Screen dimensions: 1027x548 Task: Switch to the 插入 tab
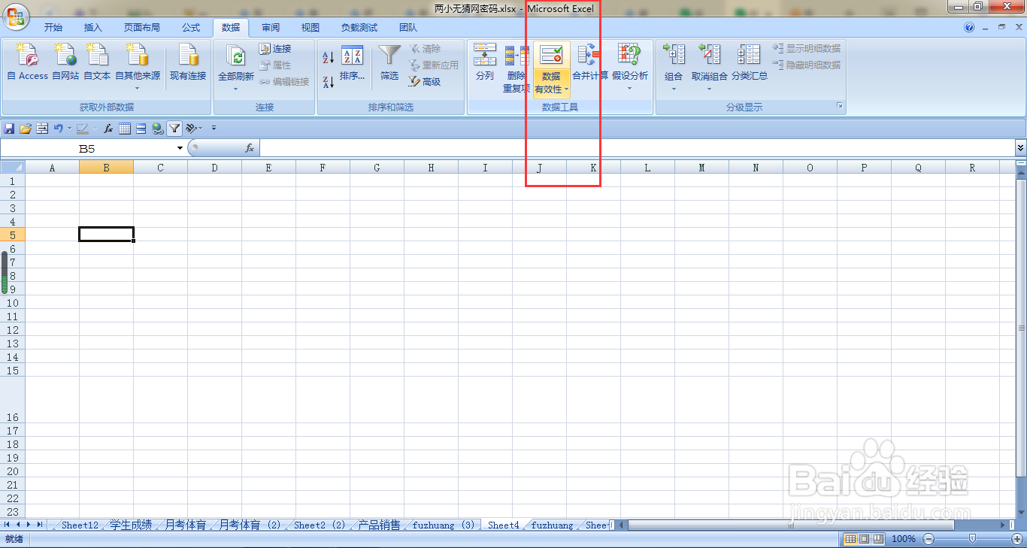click(x=93, y=28)
